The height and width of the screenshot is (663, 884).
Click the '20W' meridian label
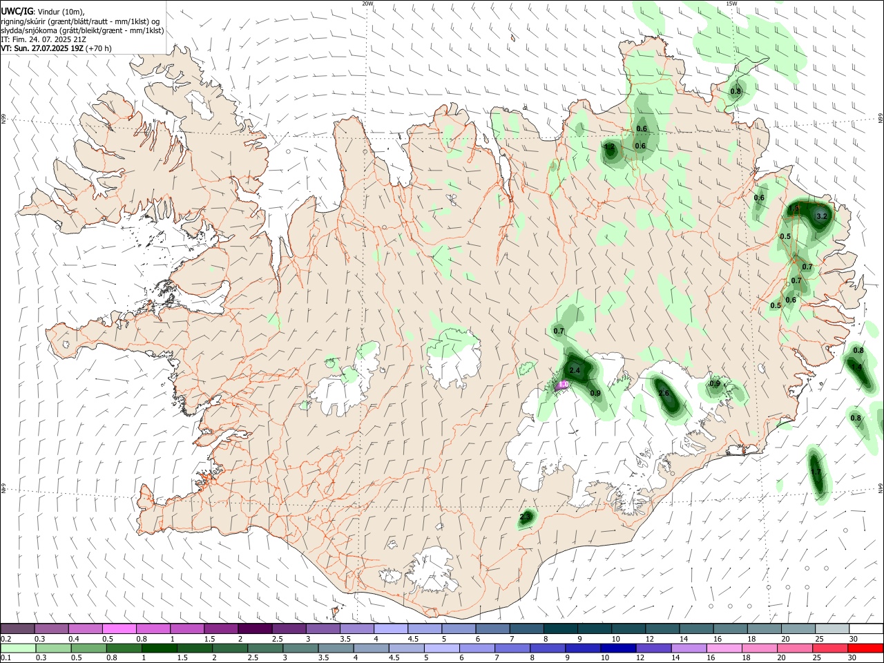[x=367, y=3]
